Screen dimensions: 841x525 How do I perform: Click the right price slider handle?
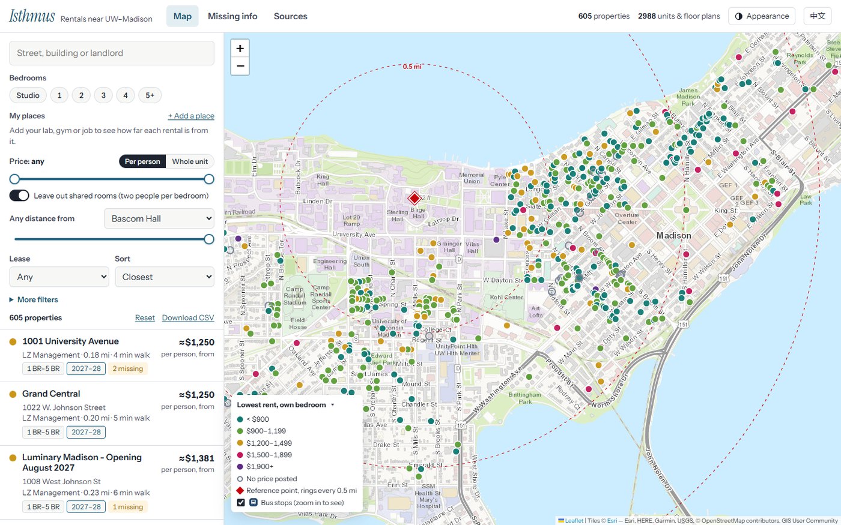(x=209, y=179)
